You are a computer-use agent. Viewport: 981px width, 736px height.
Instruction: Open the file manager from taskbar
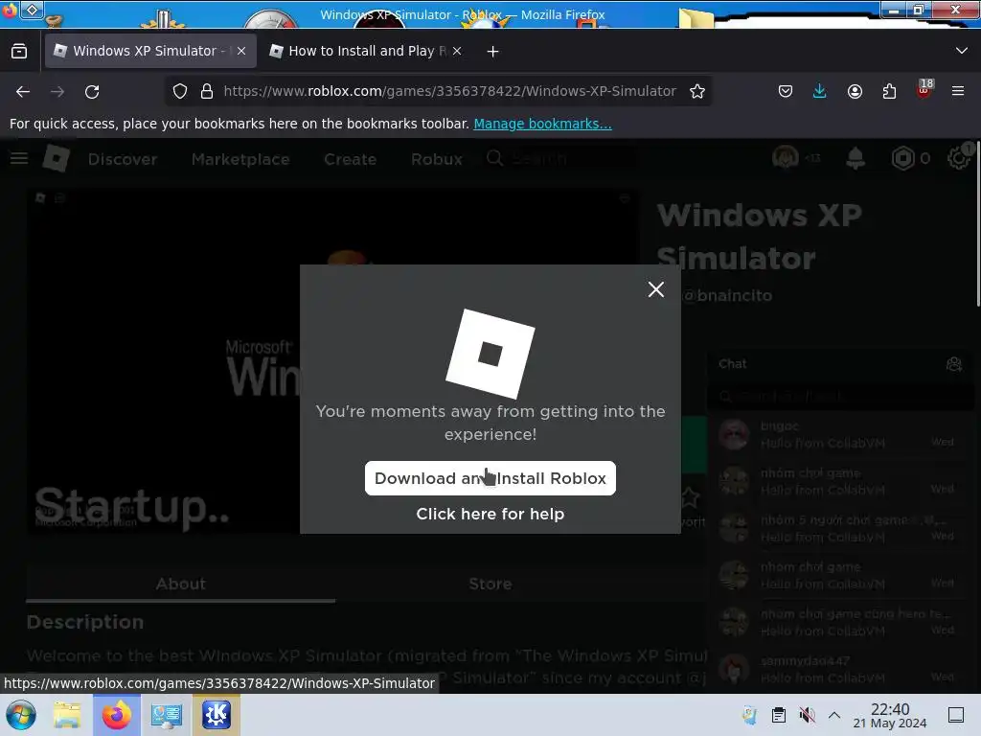[x=67, y=715]
